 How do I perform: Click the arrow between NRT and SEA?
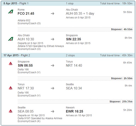52,88
